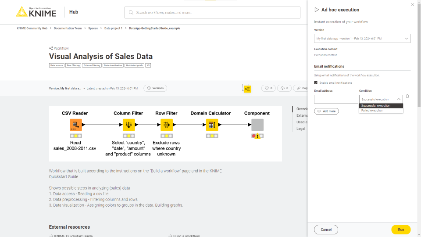
Task: Open the Versions button
Action: coord(155,88)
